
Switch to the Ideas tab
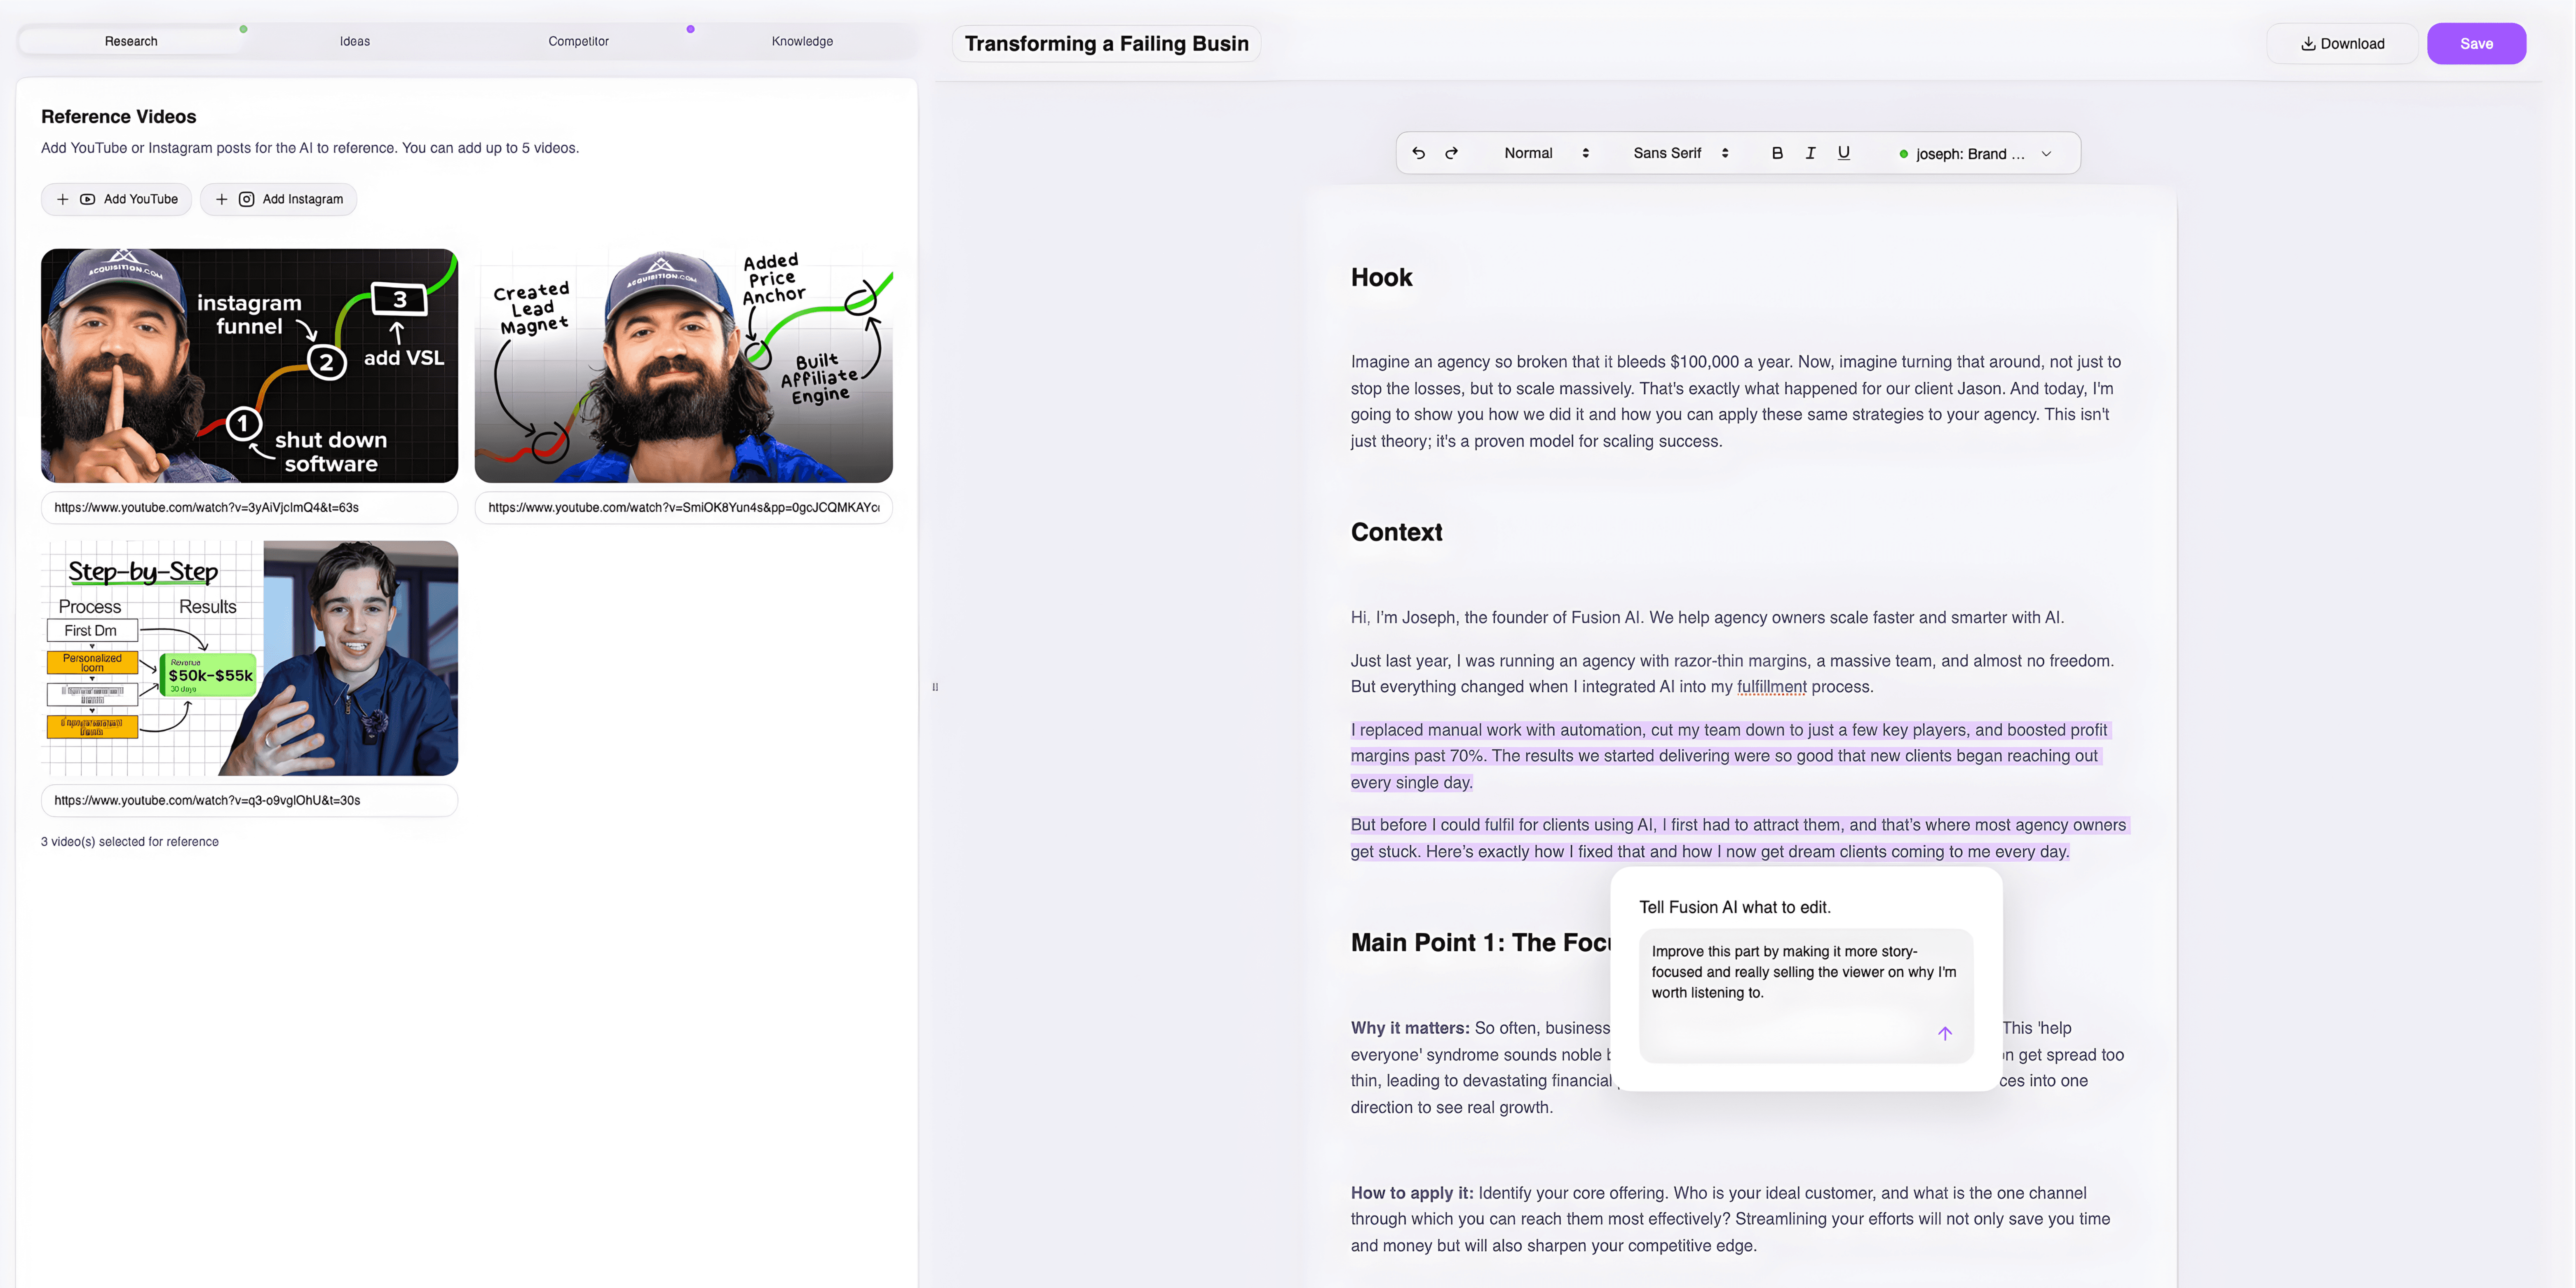pos(354,41)
